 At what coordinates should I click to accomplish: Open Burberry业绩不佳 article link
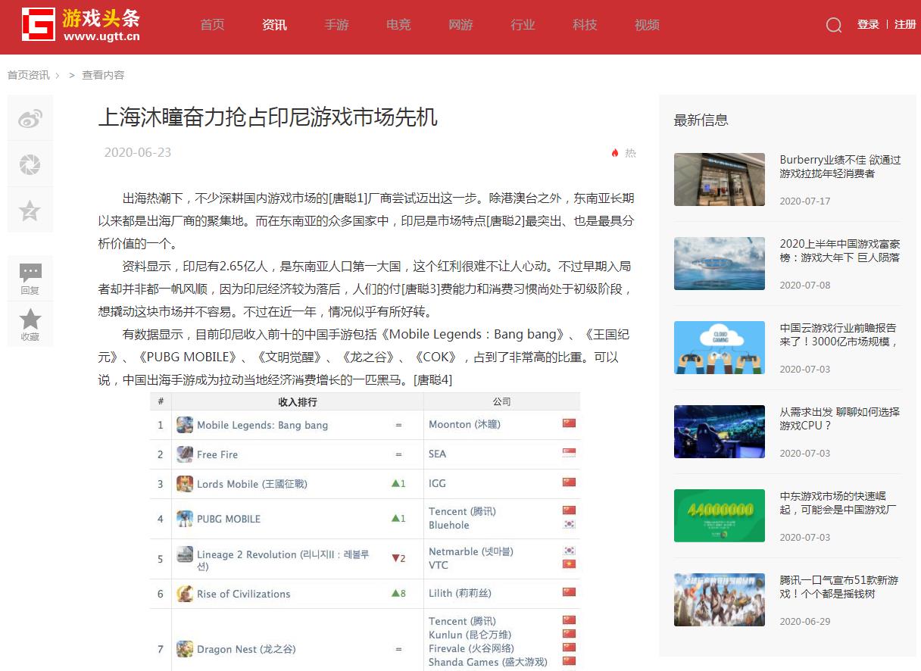pyautogui.click(x=841, y=167)
